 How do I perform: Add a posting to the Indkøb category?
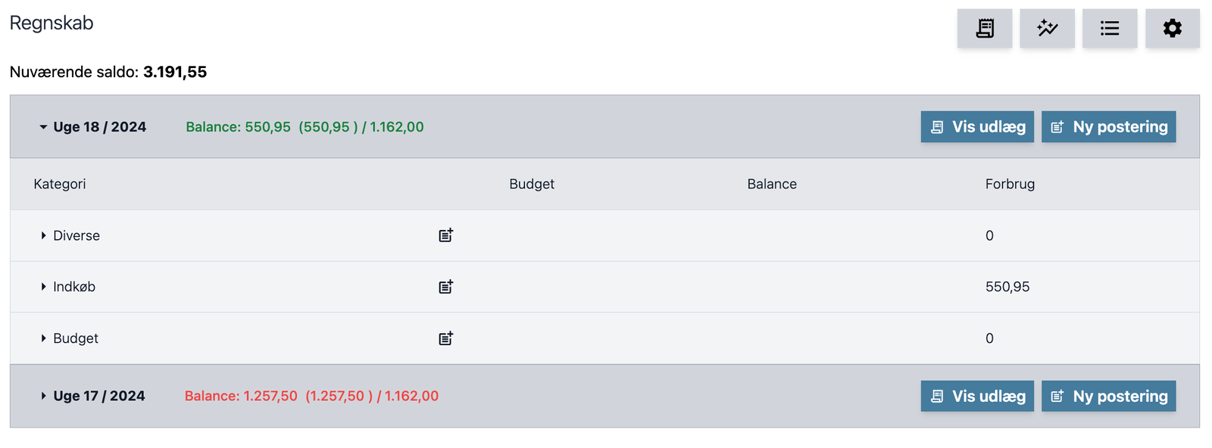[446, 287]
